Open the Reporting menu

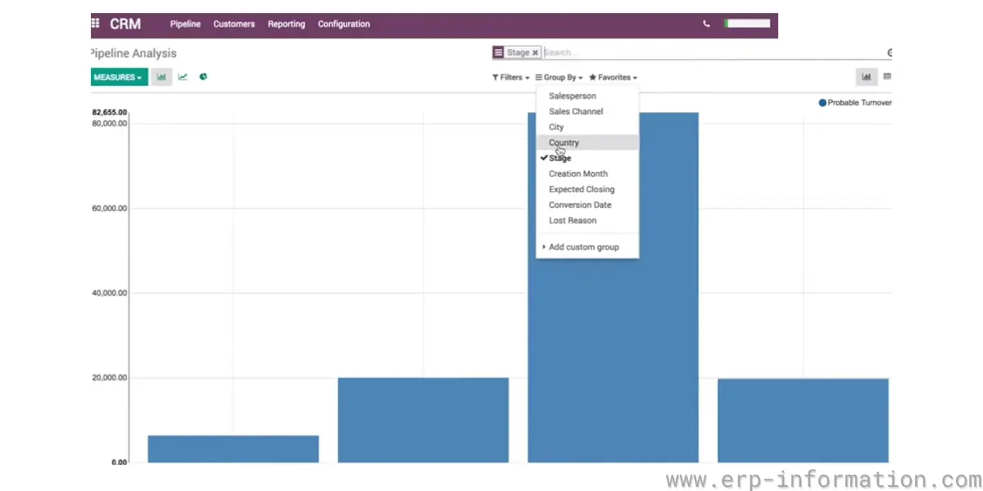(286, 24)
